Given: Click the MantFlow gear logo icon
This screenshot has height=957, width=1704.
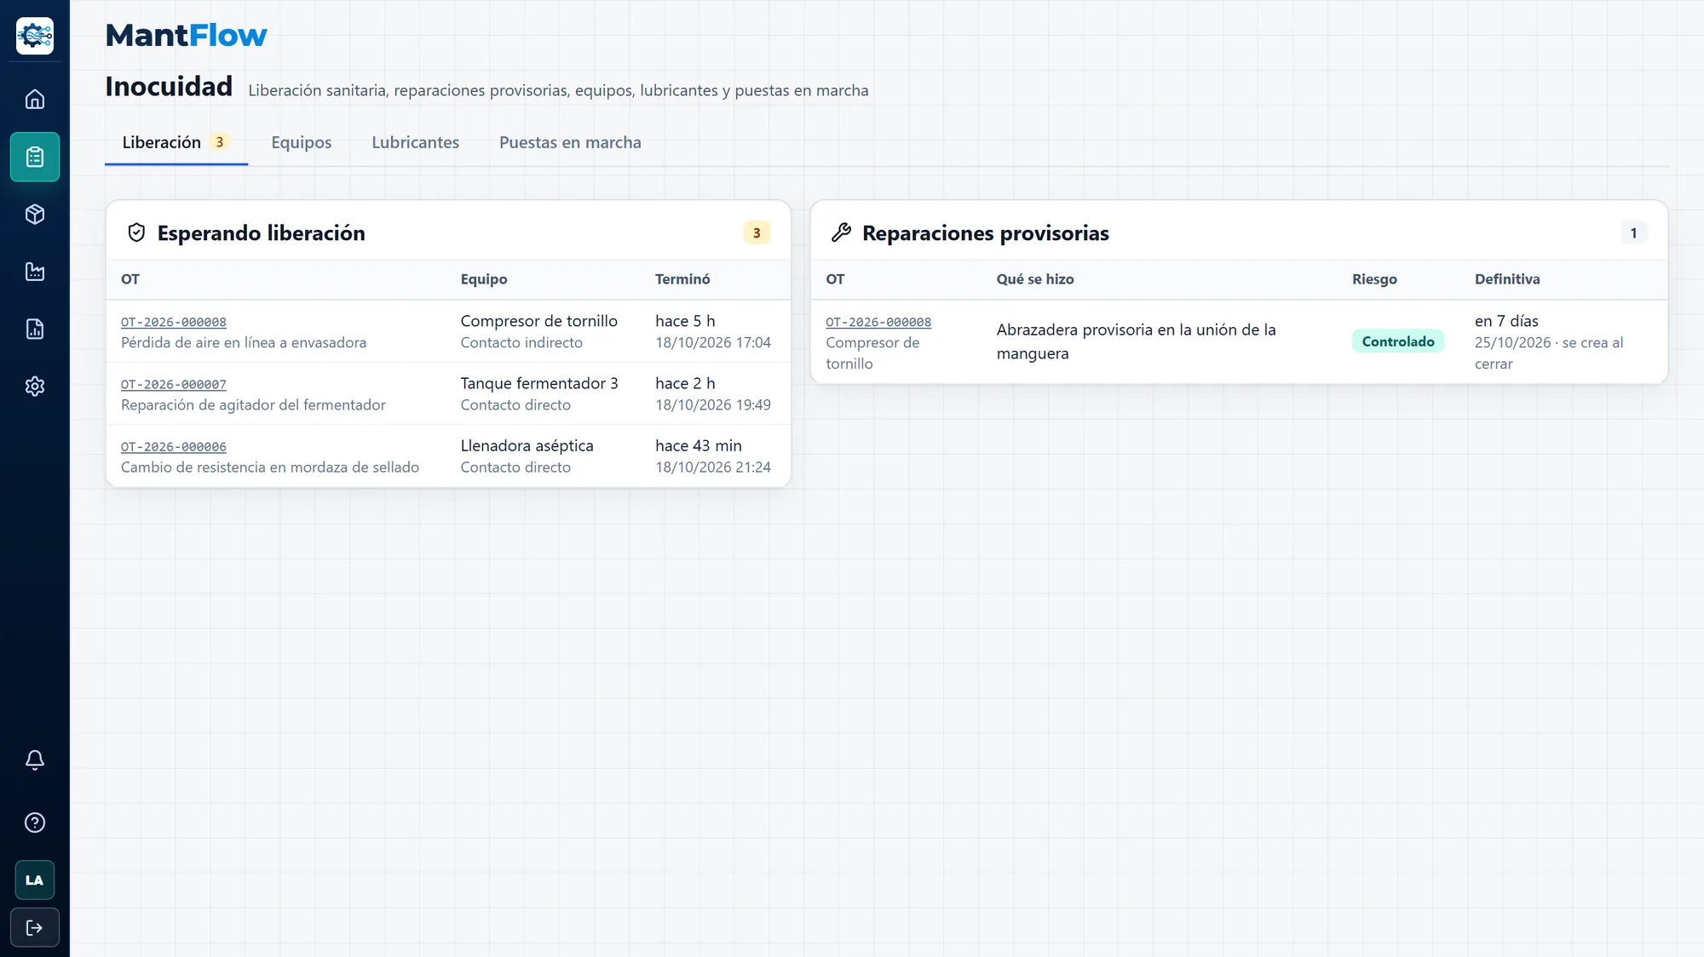Looking at the screenshot, I should [35, 36].
